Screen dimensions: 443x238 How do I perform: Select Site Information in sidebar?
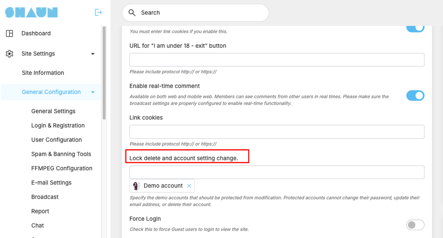[43, 73]
